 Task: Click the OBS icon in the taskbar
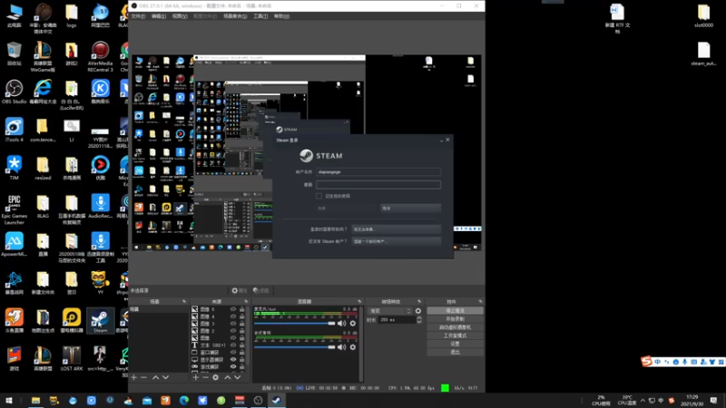(x=258, y=401)
